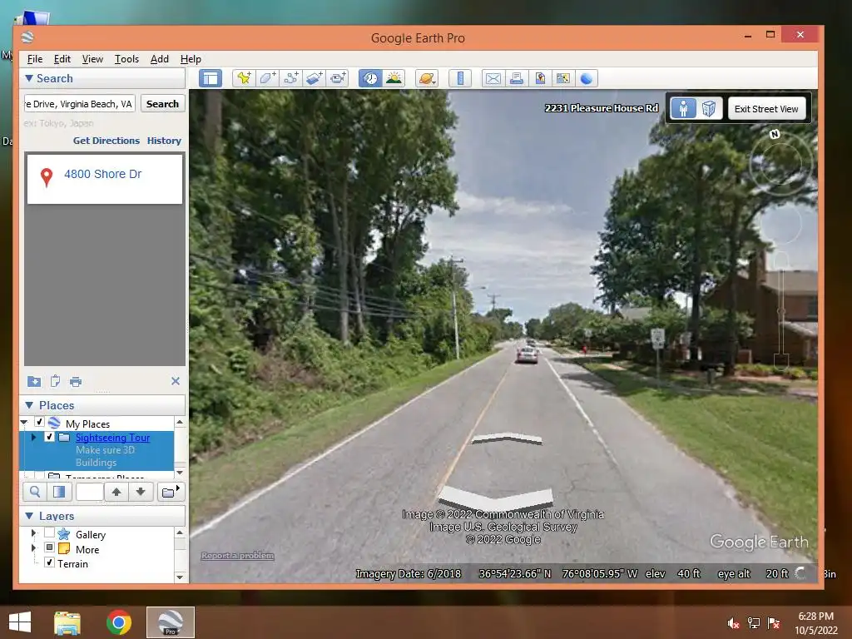Open the Windows Start menu
This screenshot has width=852, height=639.
click(20, 622)
